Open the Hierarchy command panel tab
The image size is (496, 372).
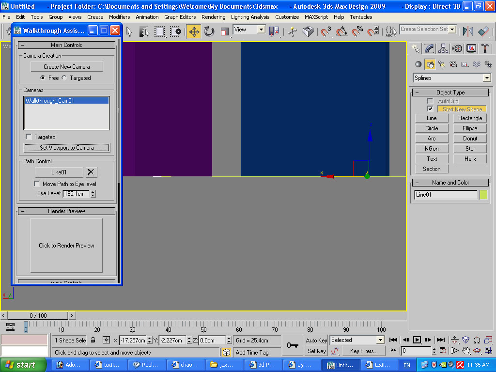point(443,48)
